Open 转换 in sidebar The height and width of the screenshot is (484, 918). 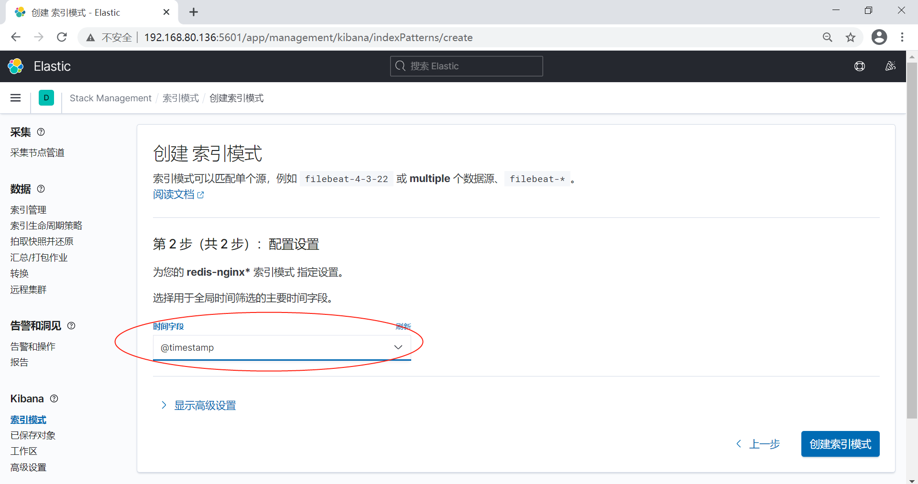point(20,273)
